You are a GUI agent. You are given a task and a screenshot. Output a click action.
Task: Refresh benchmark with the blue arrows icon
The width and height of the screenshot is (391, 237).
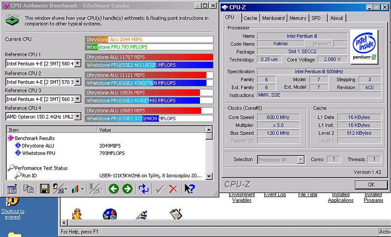pyautogui.click(x=143, y=189)
